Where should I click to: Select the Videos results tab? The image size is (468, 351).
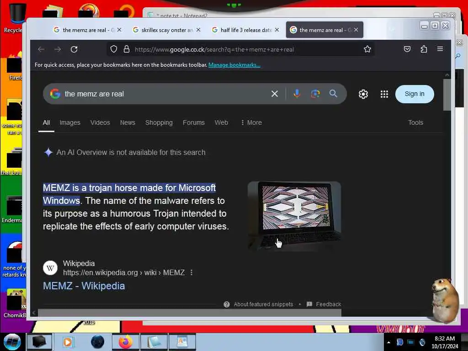(x=100, y=122)
